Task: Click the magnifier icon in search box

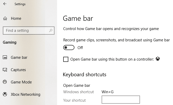Action: pyautogui.click(x=51, y=31)
